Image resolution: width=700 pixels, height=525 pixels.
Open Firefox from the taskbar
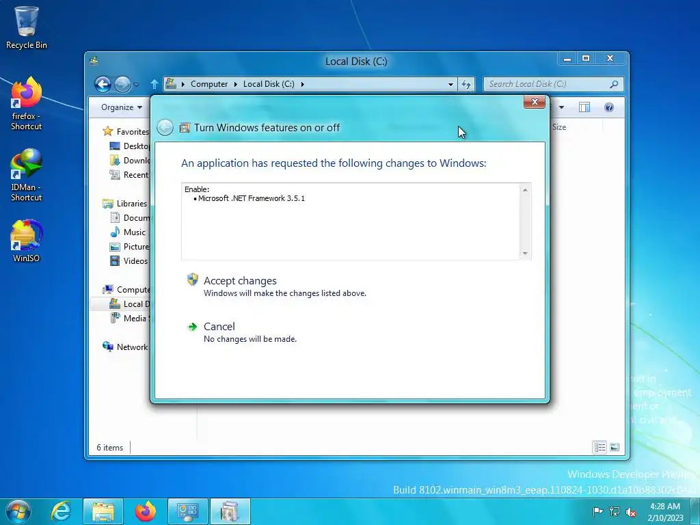146,511
